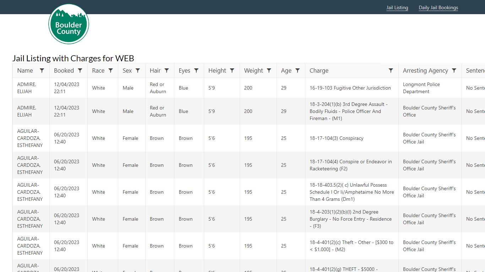Viewport: 485px width, 272px height.
Task: Click the Boulder County logo
Action: (69, 24)
